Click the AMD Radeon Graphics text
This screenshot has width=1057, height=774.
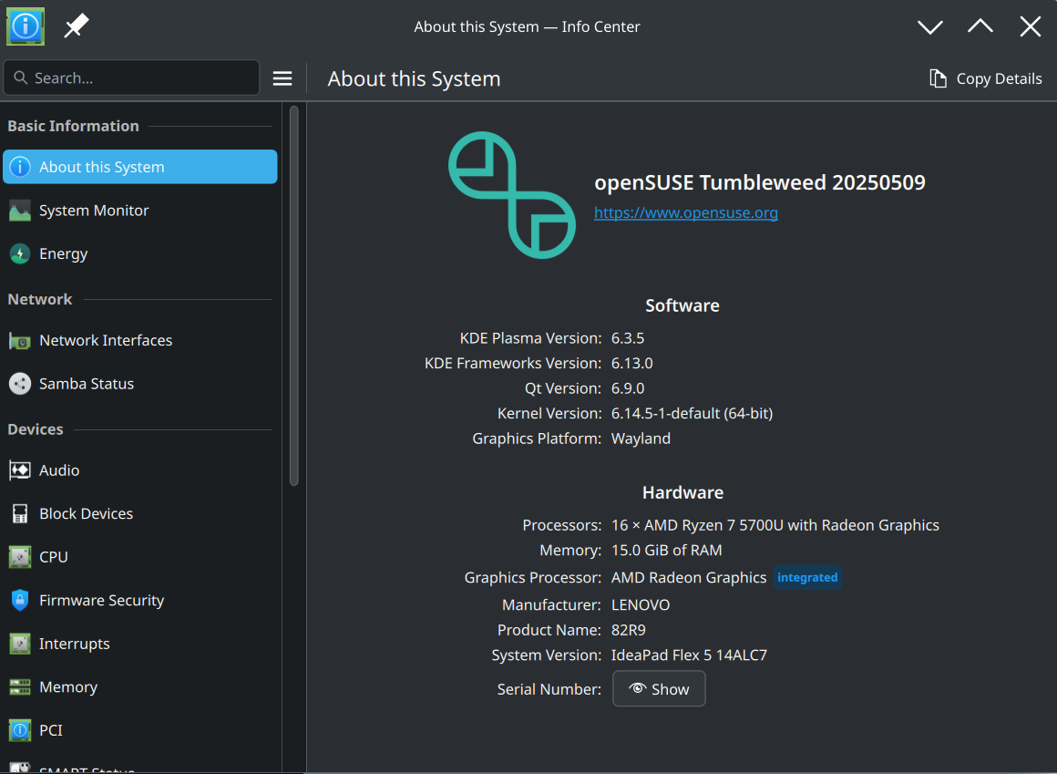point(688,578)
